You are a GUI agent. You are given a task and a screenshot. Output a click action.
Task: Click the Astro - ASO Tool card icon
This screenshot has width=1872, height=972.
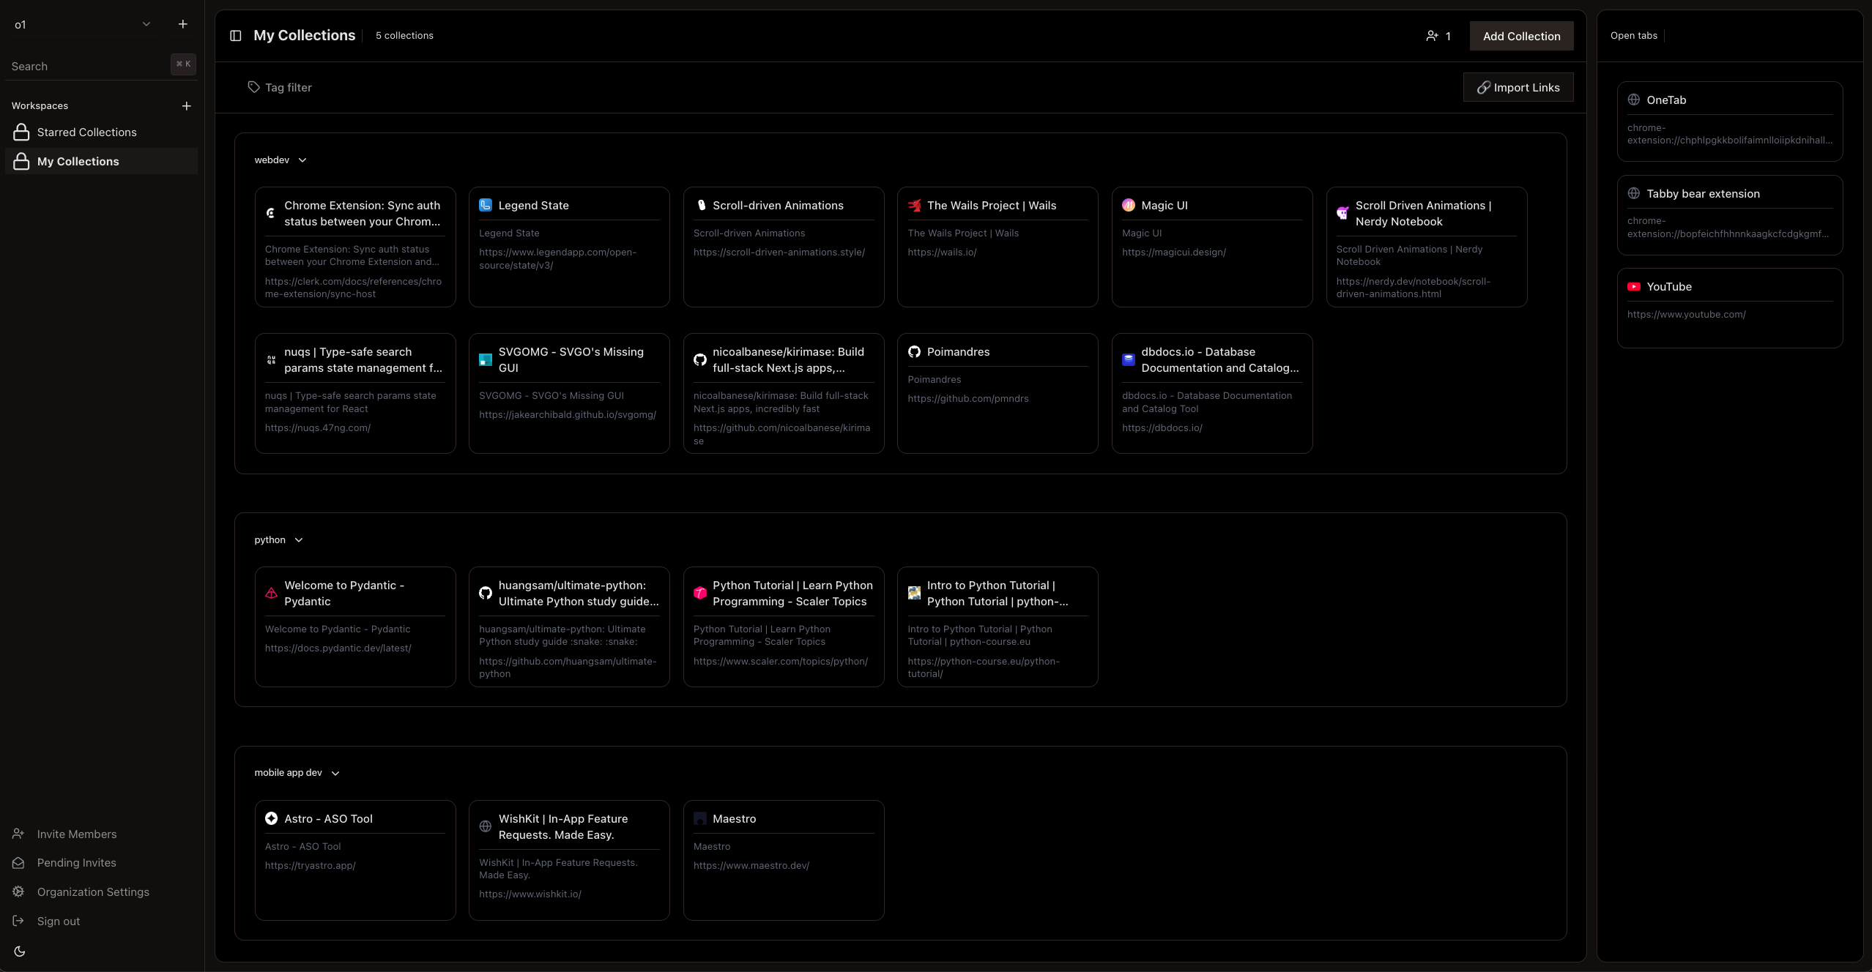272,819
